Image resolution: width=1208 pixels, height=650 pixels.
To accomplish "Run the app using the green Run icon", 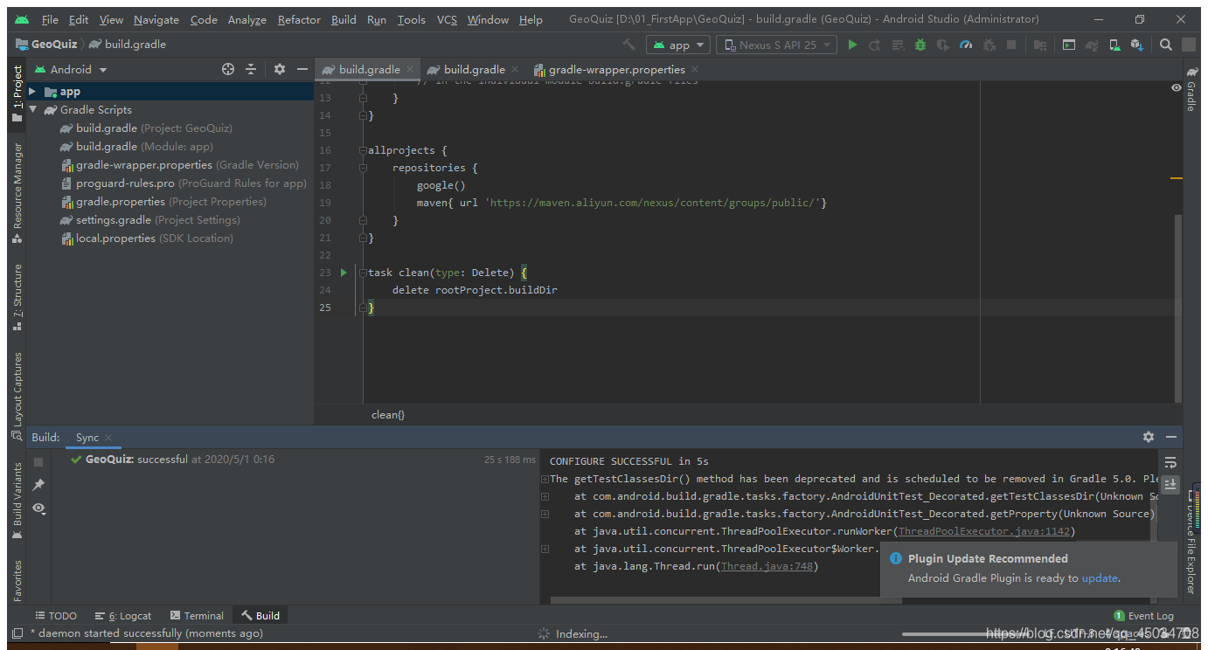I will [852, 44].
